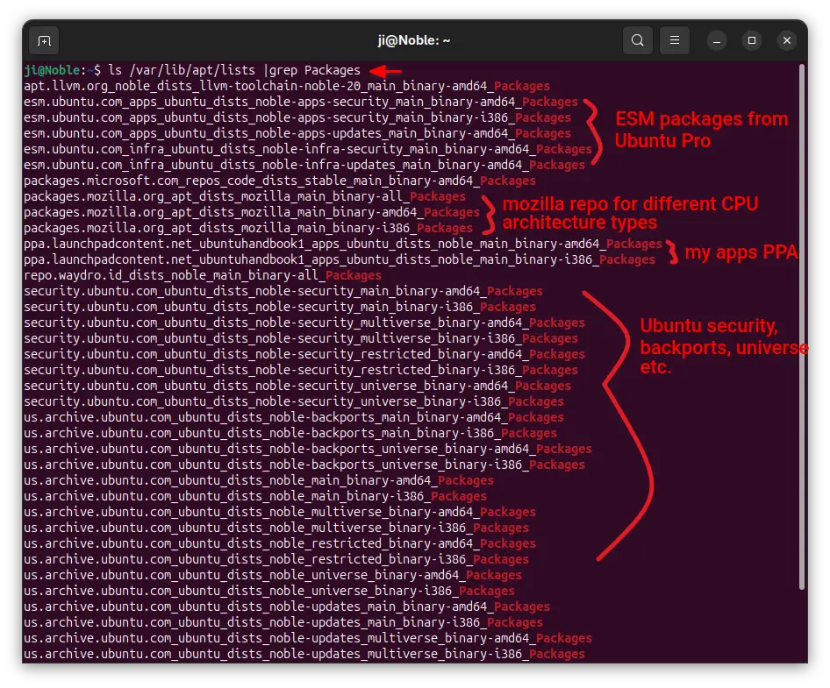Select the packages.microsoft.com code stable line

pyautogui.click(x=280, y=181)
